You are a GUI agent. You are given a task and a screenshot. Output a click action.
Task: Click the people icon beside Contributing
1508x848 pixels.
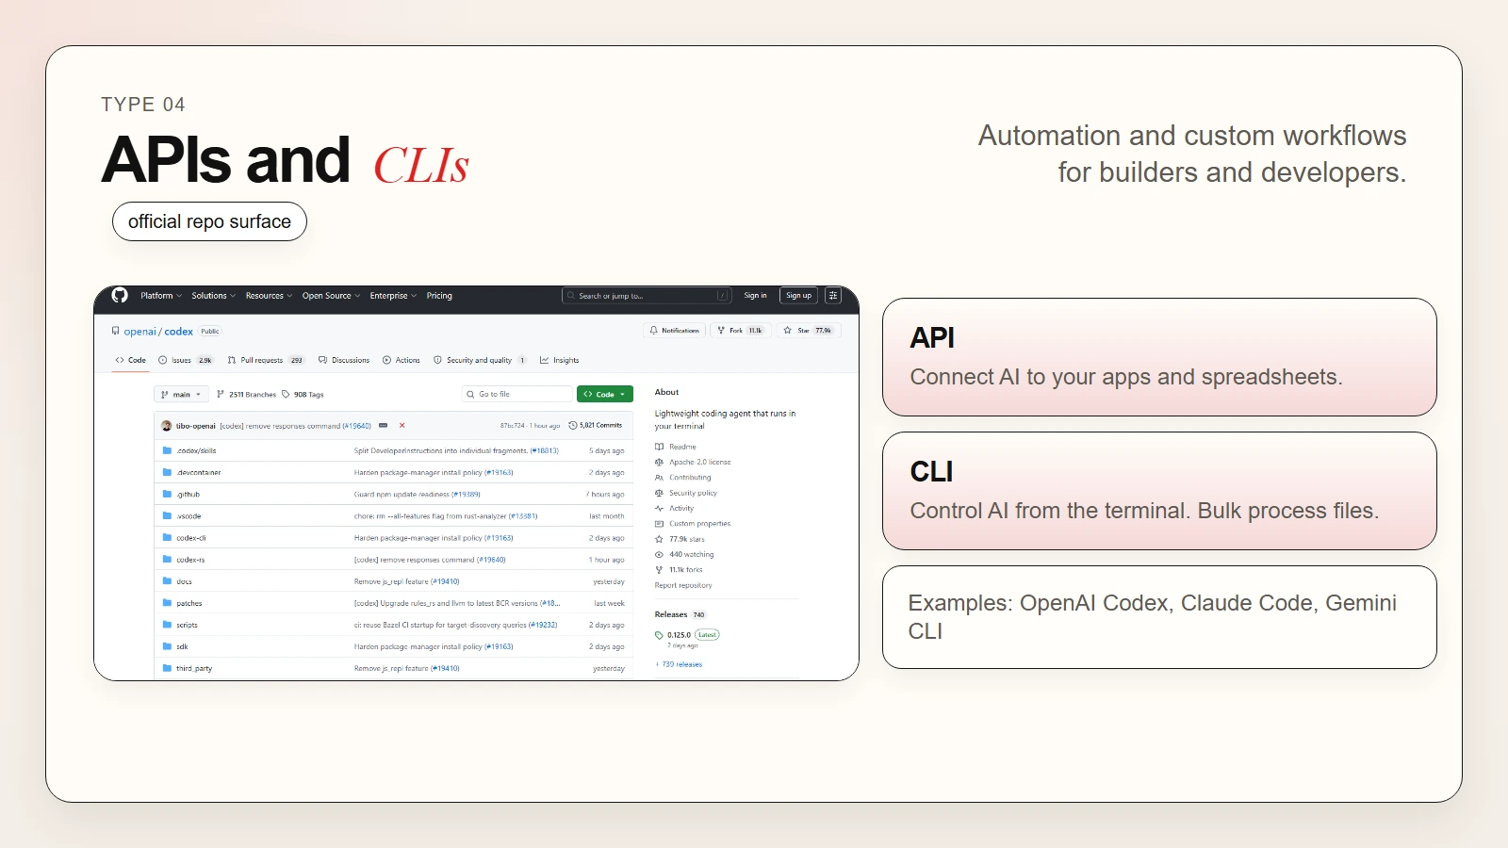tap(660, 478)
